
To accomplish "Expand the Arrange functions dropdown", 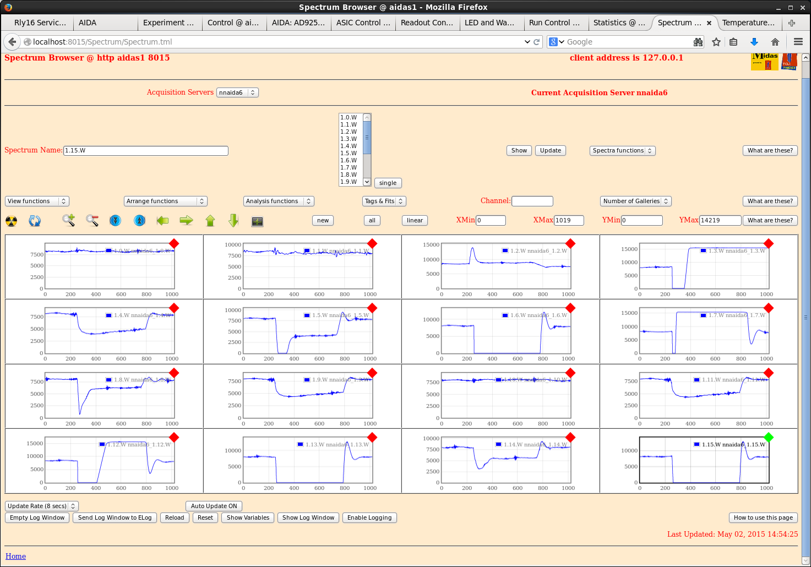I will (165, 201).
